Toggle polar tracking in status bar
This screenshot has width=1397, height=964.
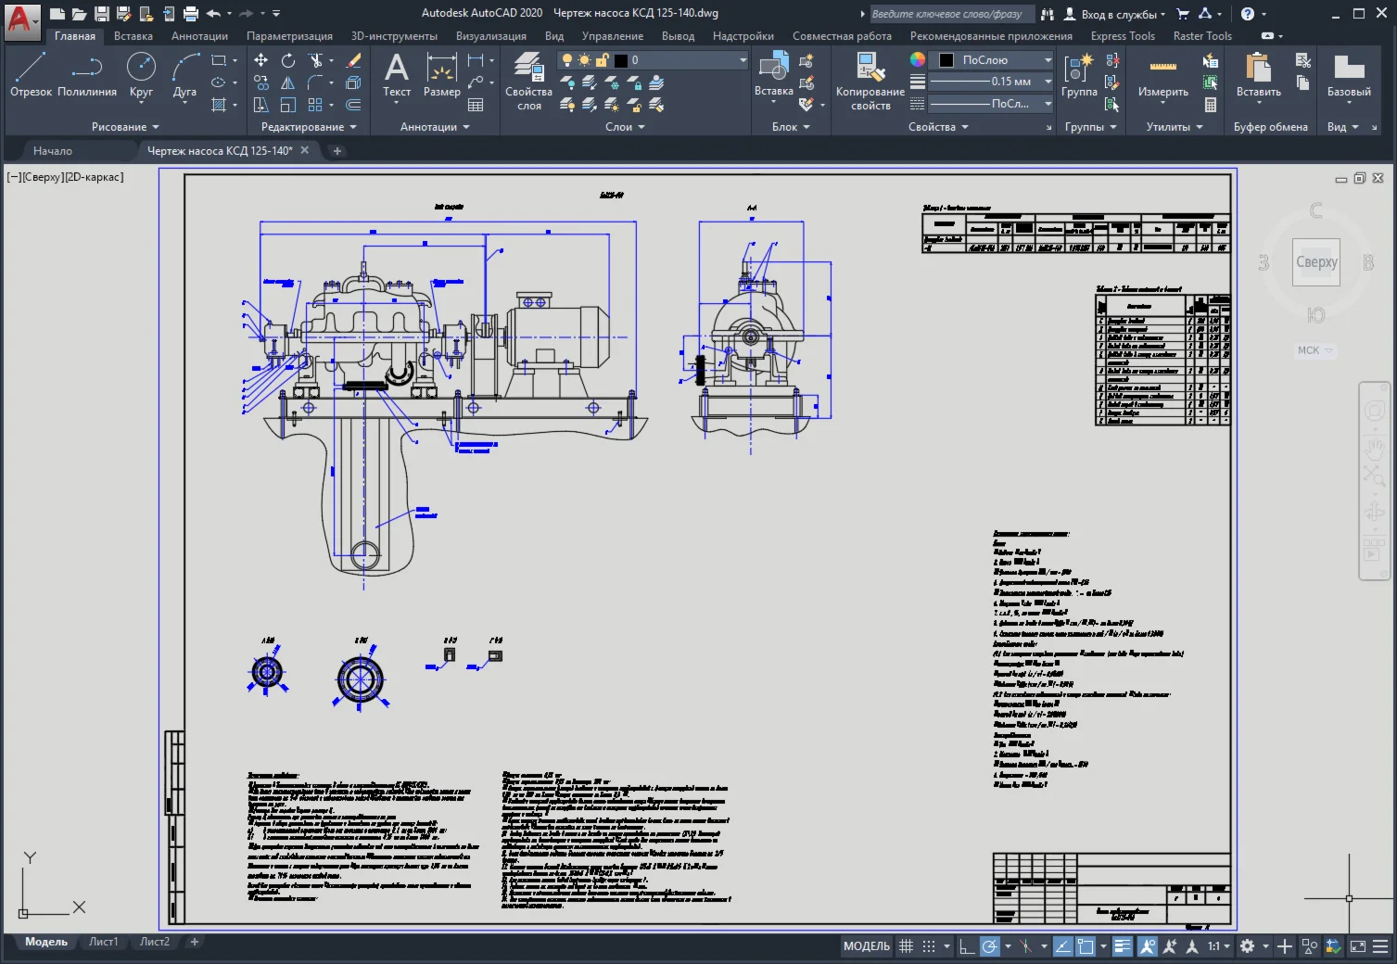[990, 946]
